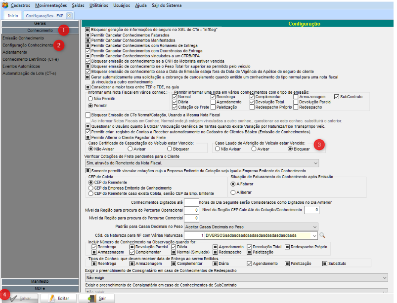Click the Editar button

tap(59, 299)
